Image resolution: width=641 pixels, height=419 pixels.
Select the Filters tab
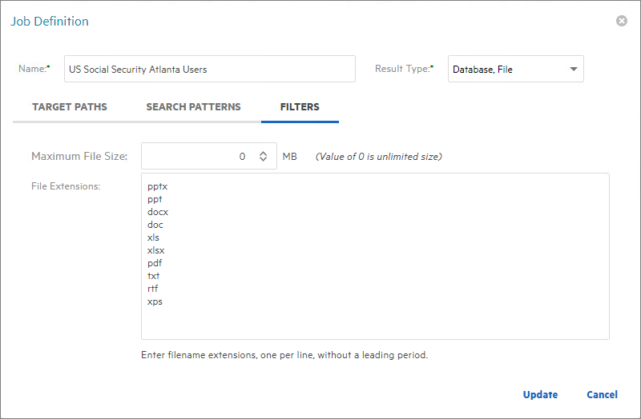click(300, 107)
